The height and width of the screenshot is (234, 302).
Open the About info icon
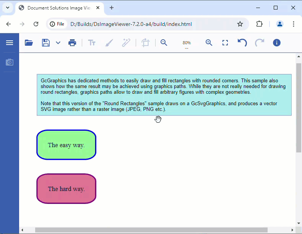point(276,43)
